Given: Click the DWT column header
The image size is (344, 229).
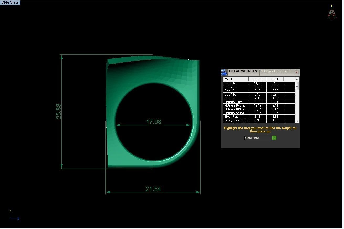Looking at the screenshot, I should [x=275, y=79].
